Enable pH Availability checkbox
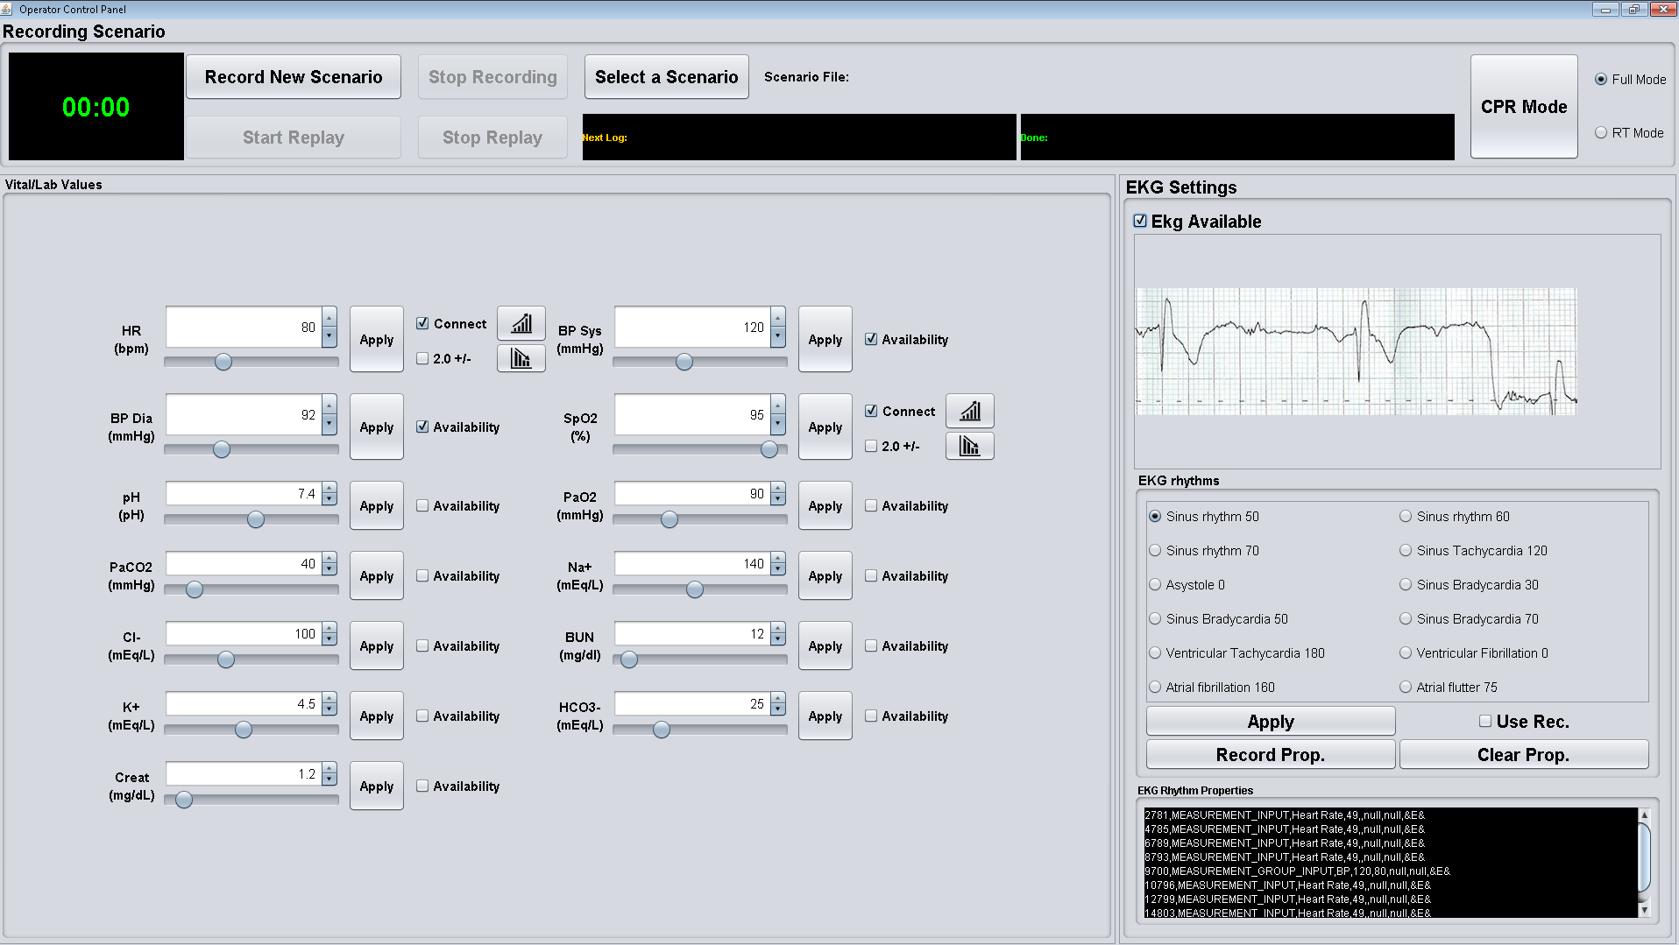Viewport: 1679px width, 945px height. (422, 505)
